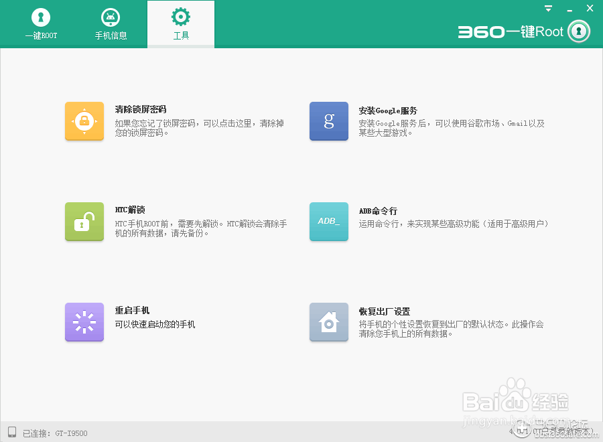
Task: Click the 360一键Root logo badge icon
Action: [x=579, y=31]
